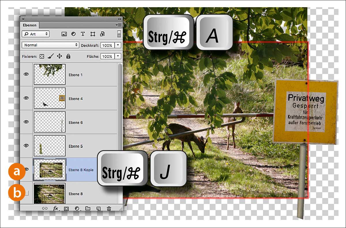Select the Ebene 1 layer thumbnail
The width and height of the screenshot is (346, 228).
point(50,74)
